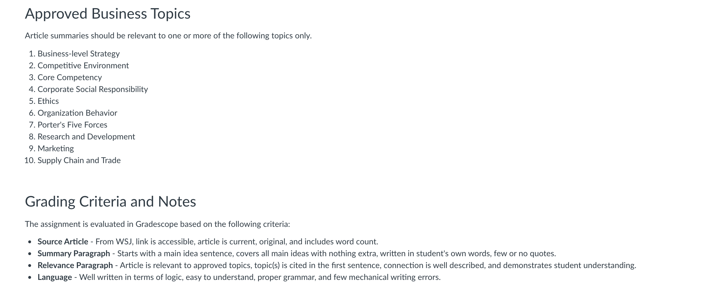This screenshot has width=715, height=285.
Task: Select the Business-level Strategy list item
Action: pos(79,54)
